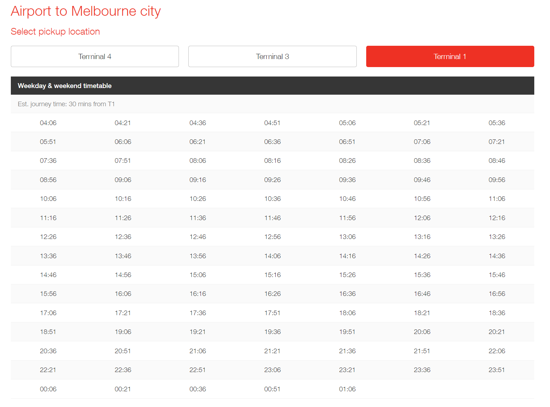Click the 18:51 departure time
This screenshot has height=407, width=550.
point(48,332)
